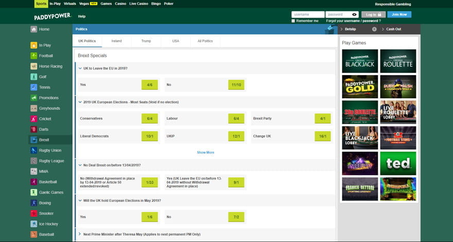
Task: Open the Ice Hockey icon
Action: (x=34, y=224)
